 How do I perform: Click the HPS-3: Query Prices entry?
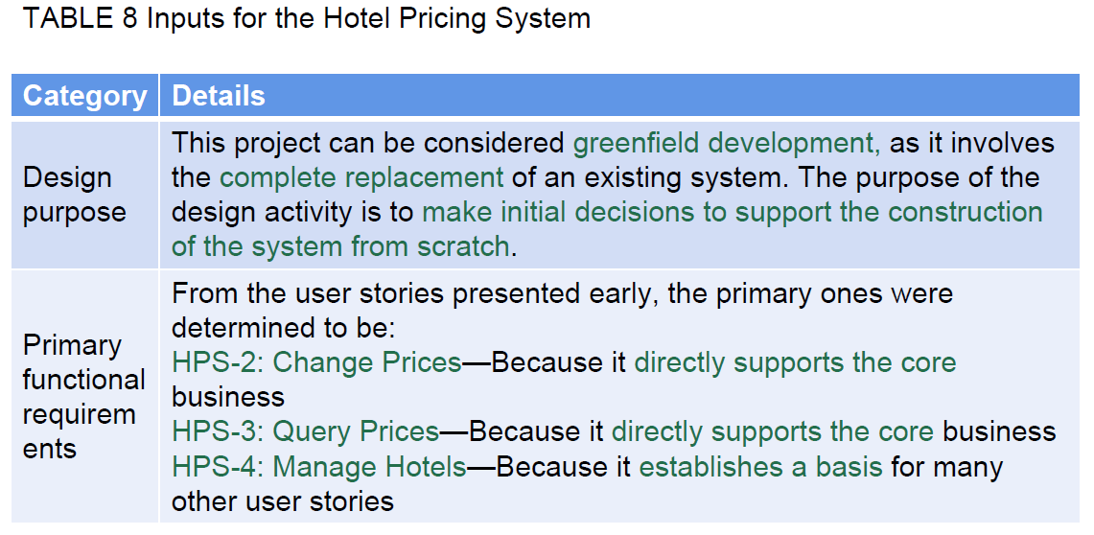click(x=306, y=431)
